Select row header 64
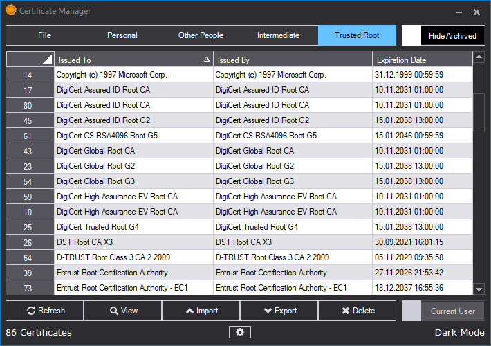491x346 pixels. 30,257
